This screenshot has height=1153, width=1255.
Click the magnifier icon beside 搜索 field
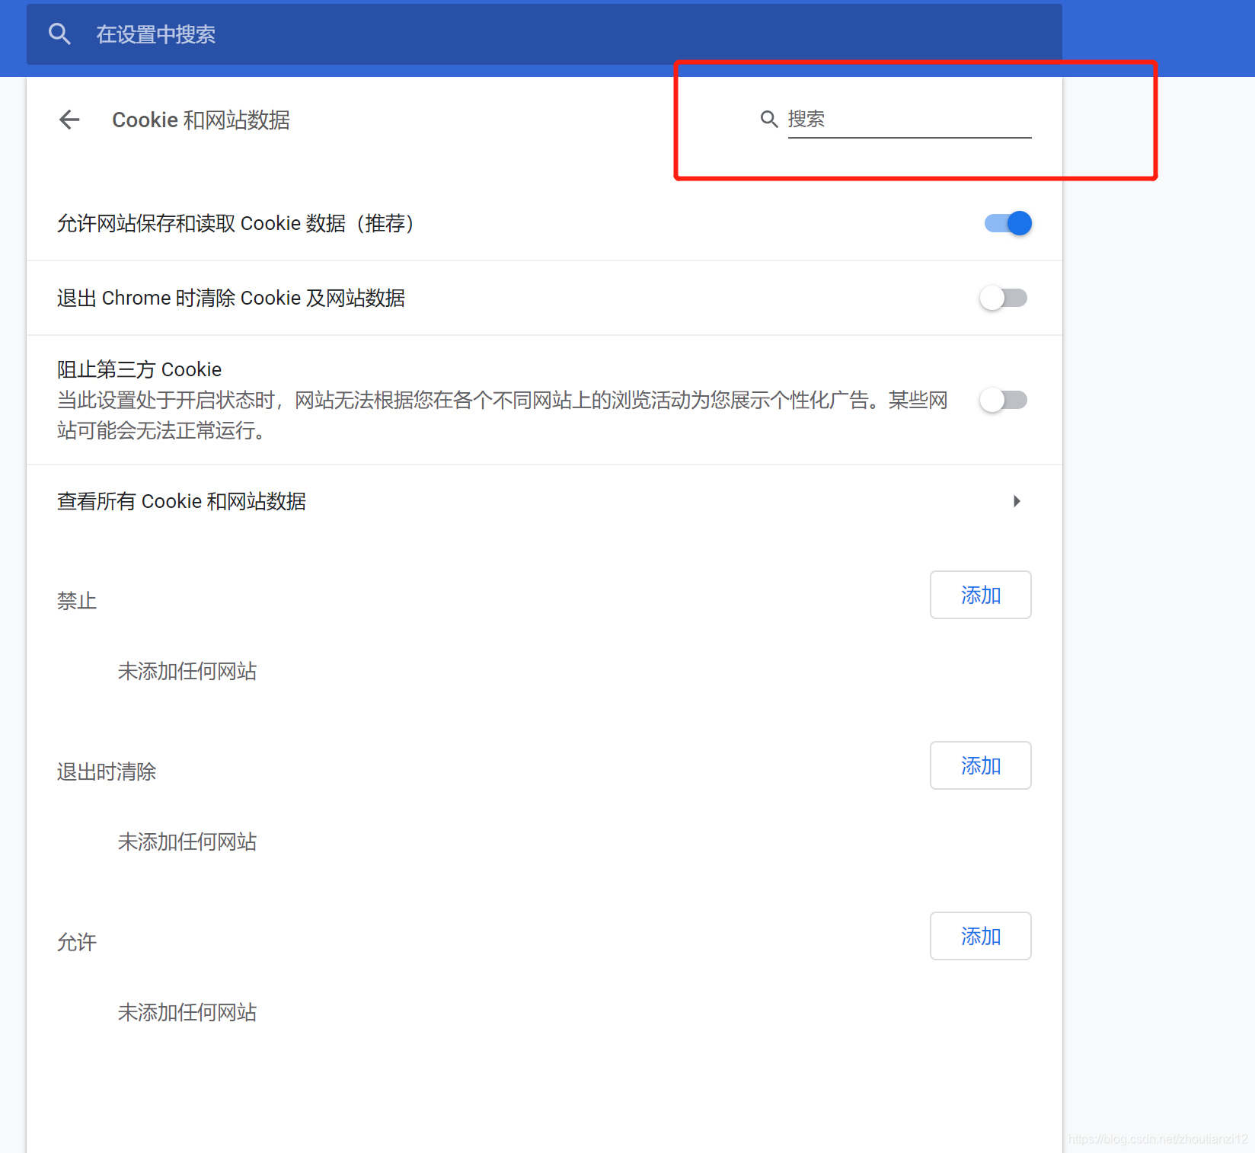pyautogui.click(x=768, y=119)
